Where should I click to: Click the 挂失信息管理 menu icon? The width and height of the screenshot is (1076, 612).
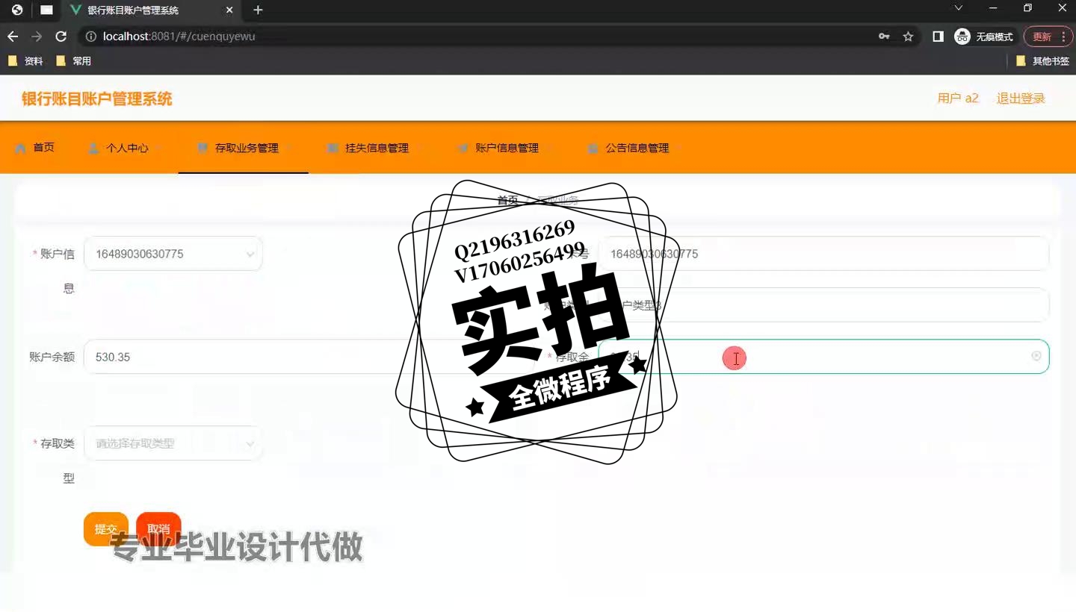[333, 148]
